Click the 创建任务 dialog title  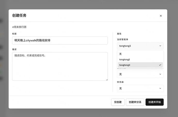pos(19,15)
